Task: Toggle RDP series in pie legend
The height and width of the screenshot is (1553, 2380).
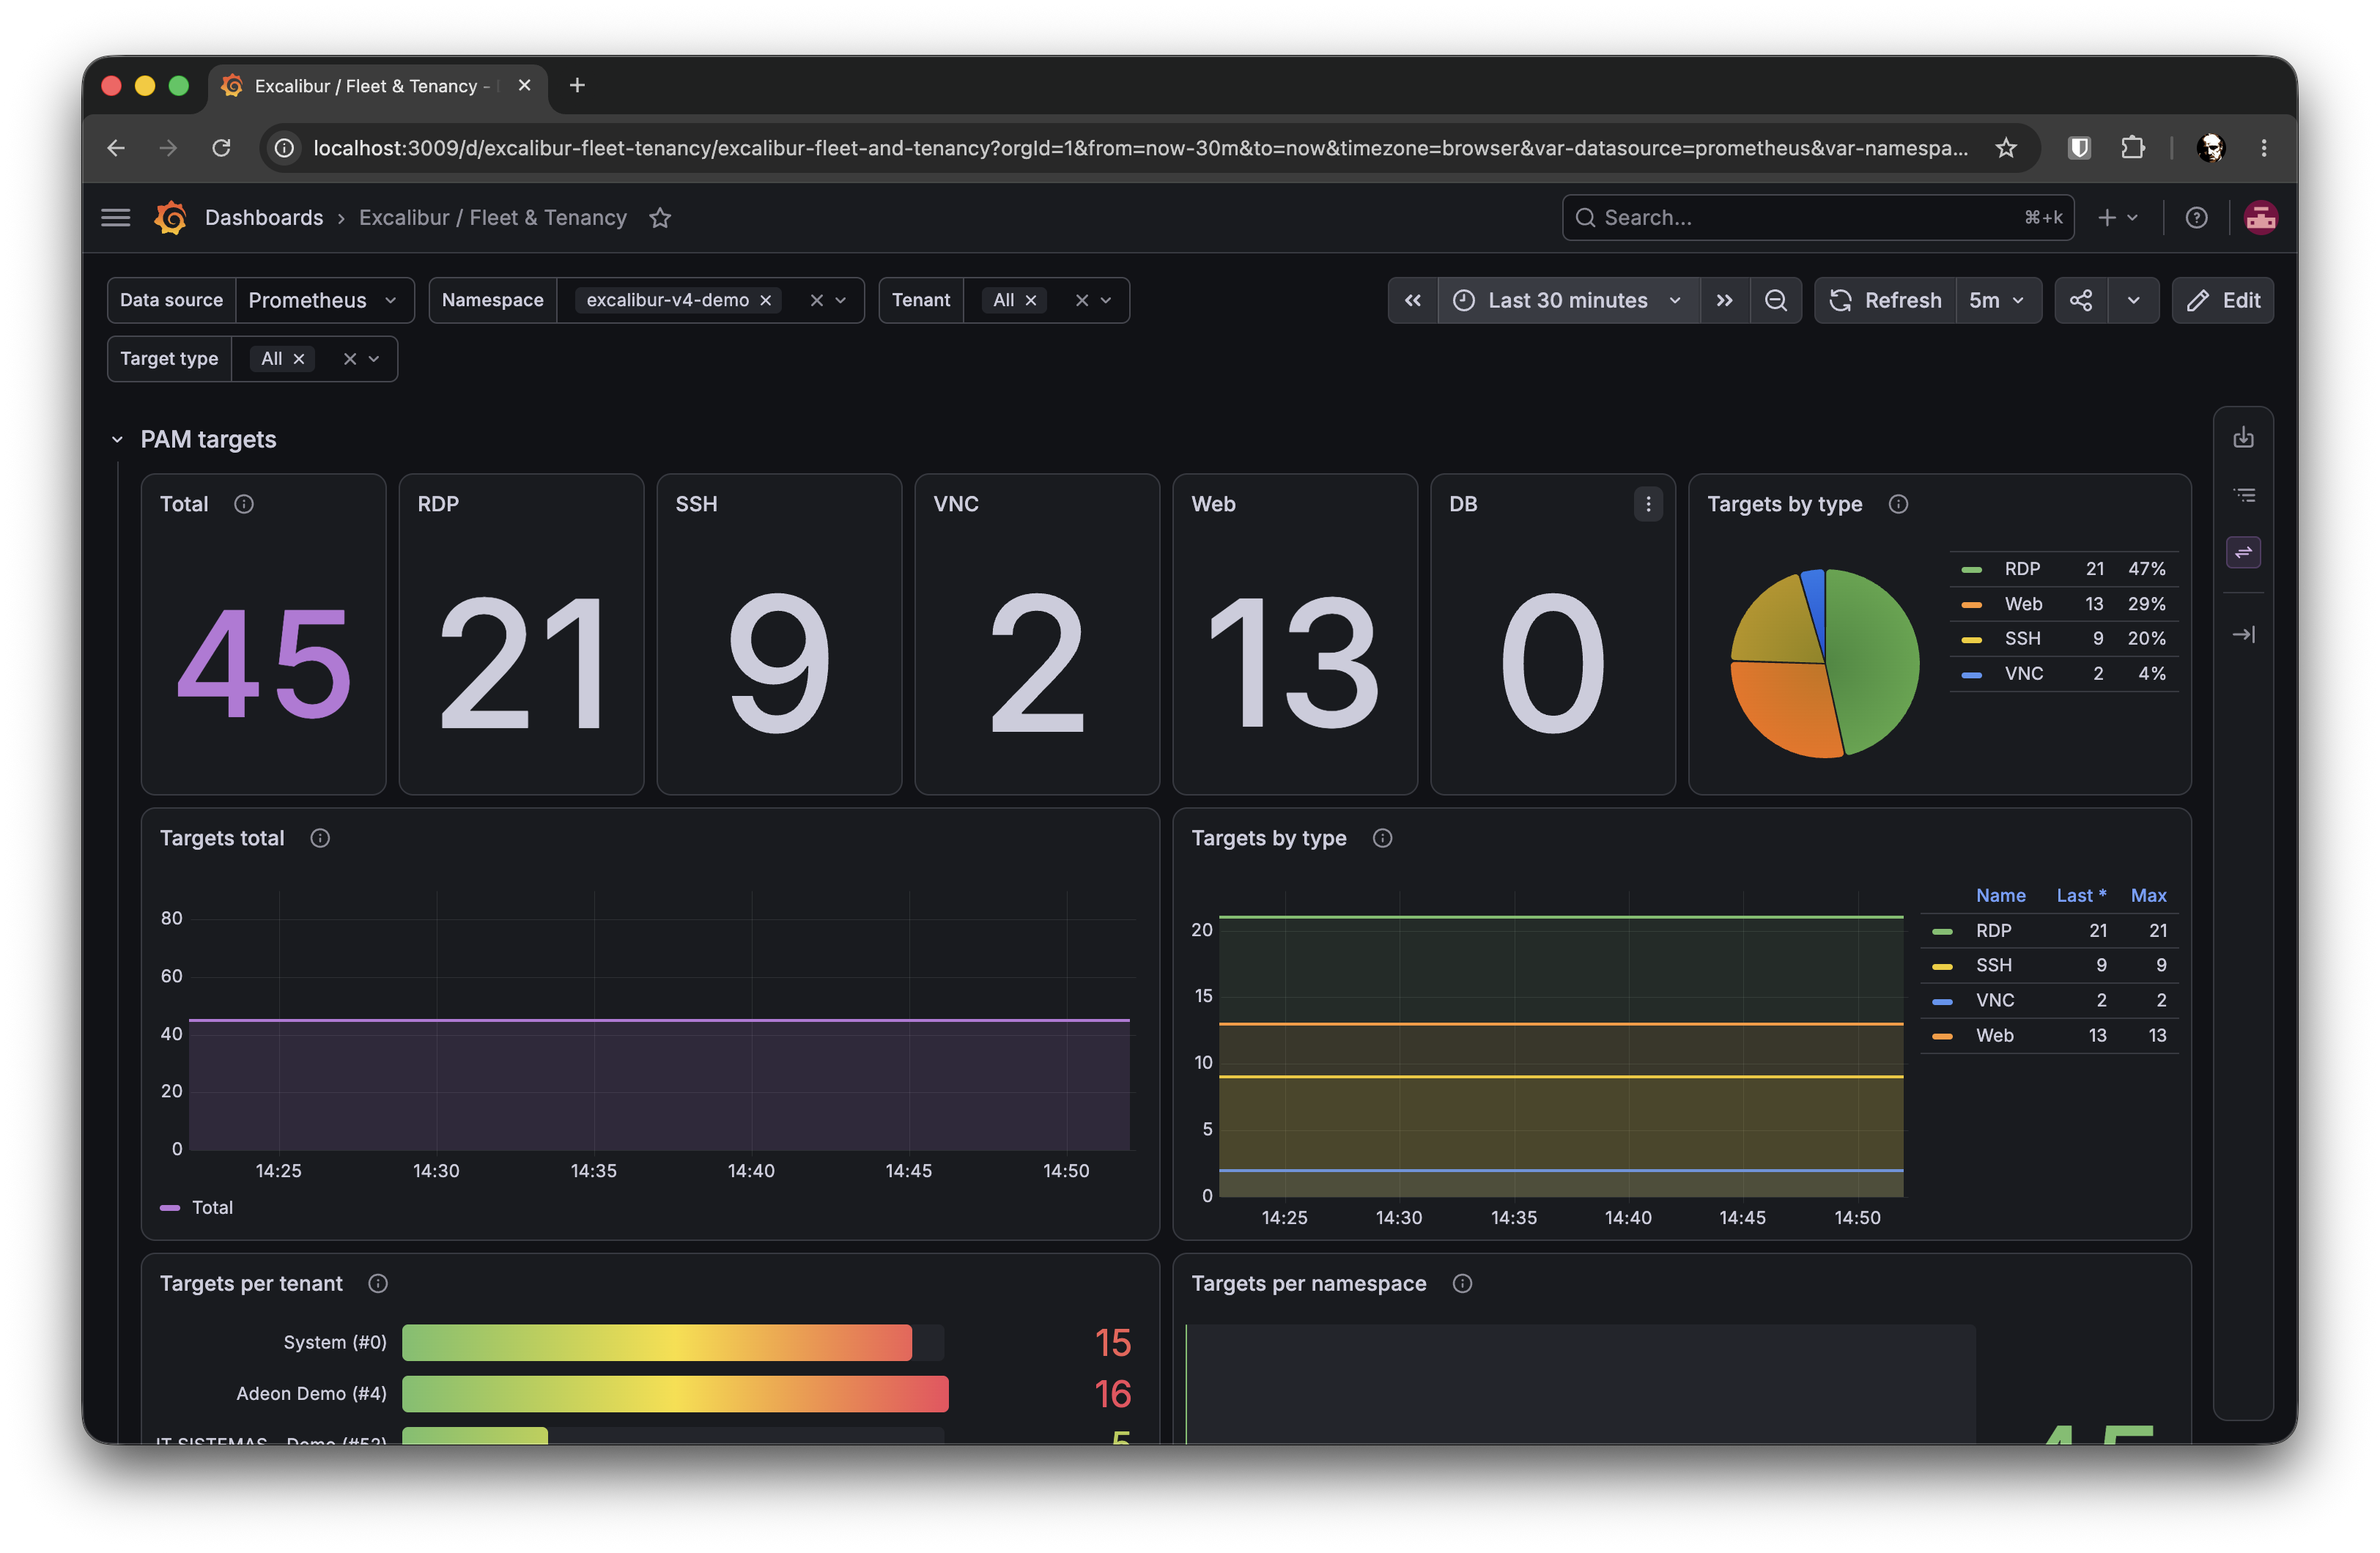Action: click(x=2021, y=569)
